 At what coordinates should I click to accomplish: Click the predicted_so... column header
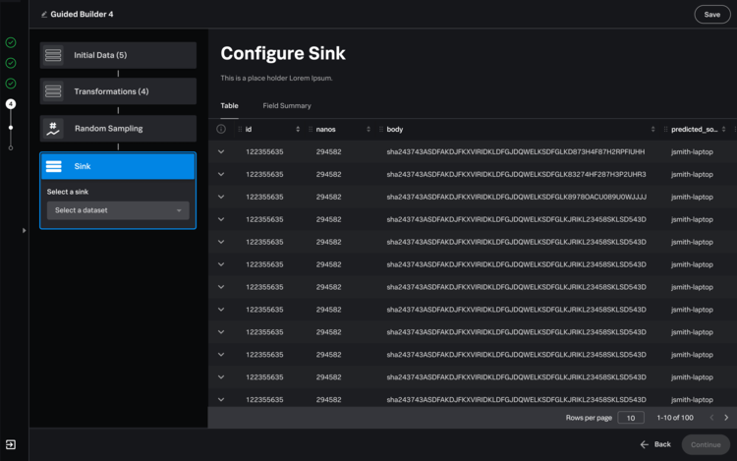(694, 129)
